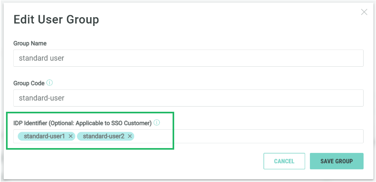Image resolution: width=376 pixels, height=182 pixels.
Task: Remove the standard-user1 tag
Action: coord(71,136)
